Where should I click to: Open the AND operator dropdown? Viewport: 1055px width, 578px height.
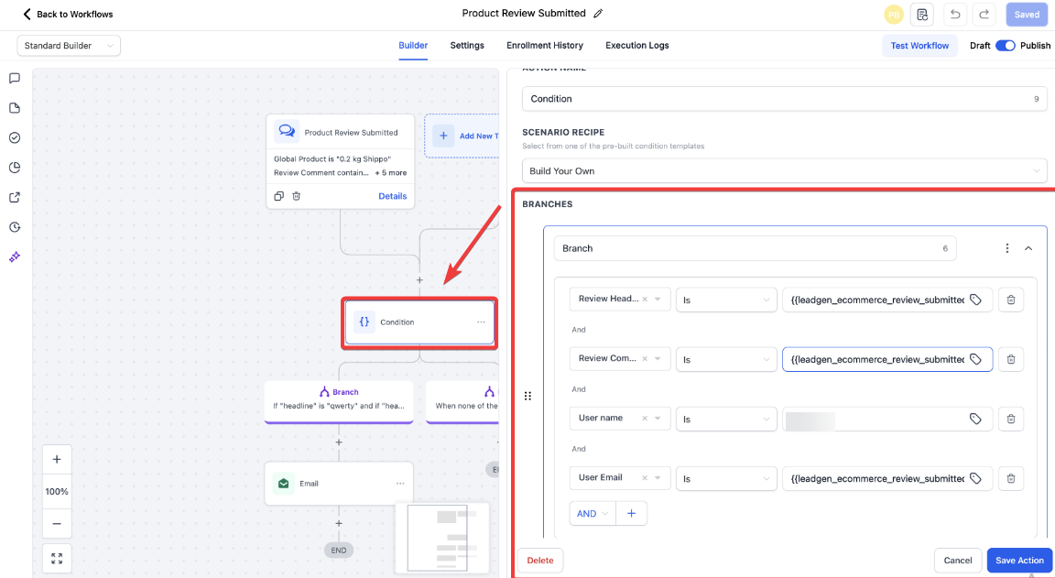tap(592, 514)
